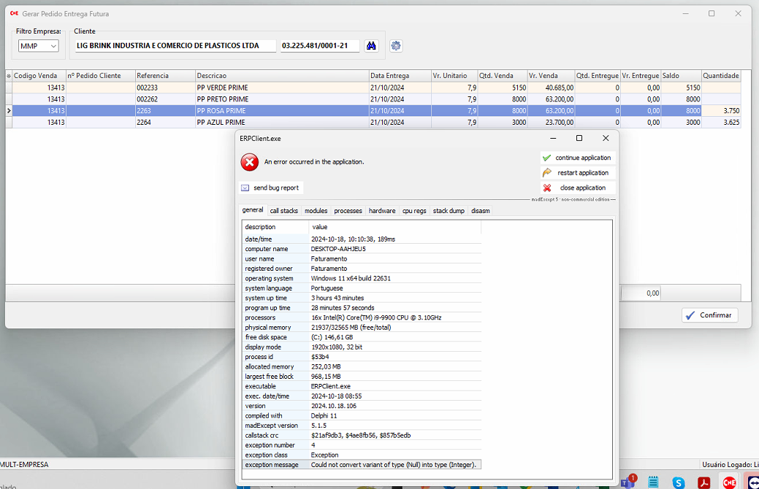759x489 pixels.
Task: Click the grid indicator column header corner
Action: (x=9, y=76)
